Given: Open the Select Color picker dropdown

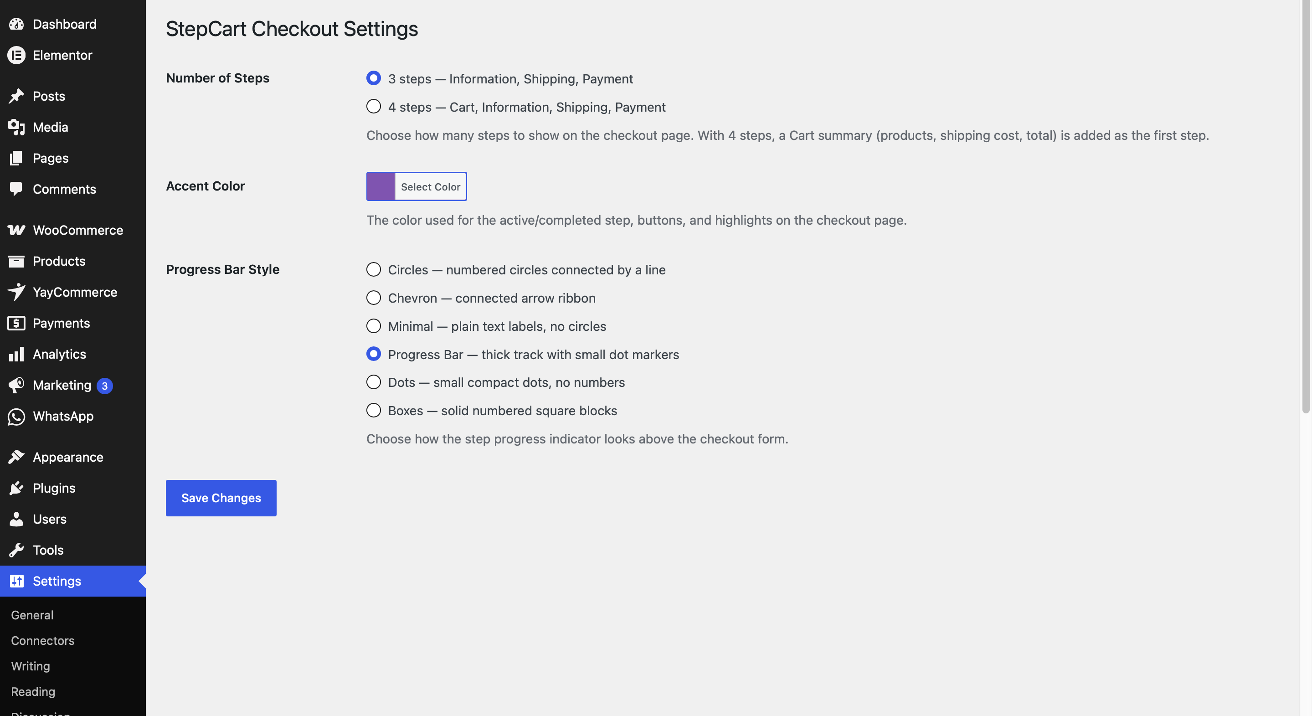Looking at the screenshot, I should click(x=430, y=186).
